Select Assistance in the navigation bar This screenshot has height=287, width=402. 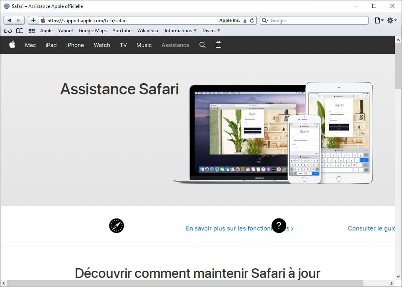tap(176, 45)
